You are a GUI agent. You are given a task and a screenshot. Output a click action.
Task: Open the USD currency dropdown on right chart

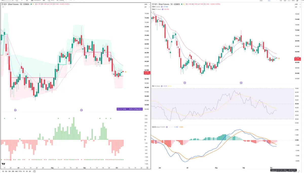tap(298, 4)
